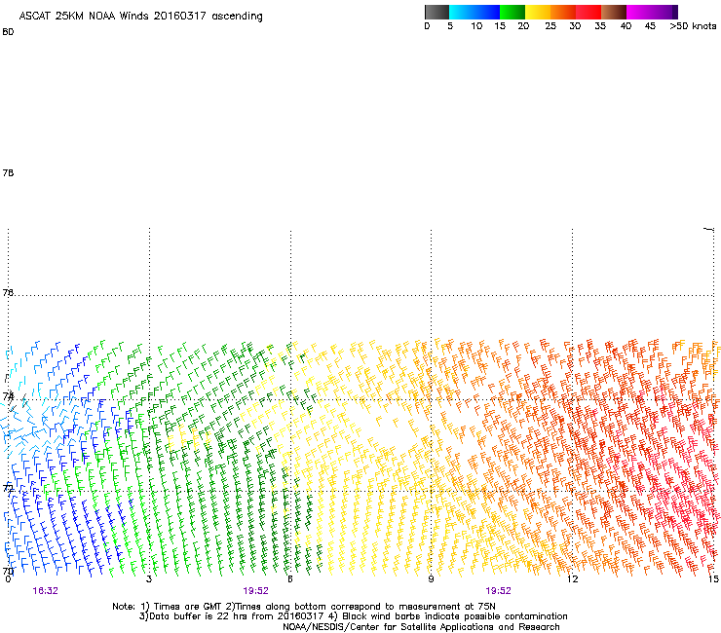Click the 'ASCAT 25KM NOAA Winds 20160317 ascending' title
721x633 pixels.
[140, 17]
